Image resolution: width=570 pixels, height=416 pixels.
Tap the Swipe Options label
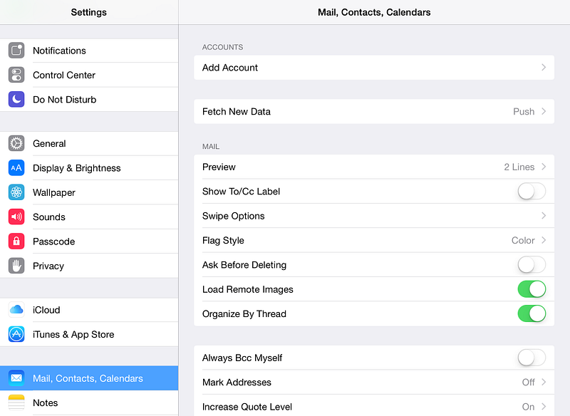click(234, 216)
